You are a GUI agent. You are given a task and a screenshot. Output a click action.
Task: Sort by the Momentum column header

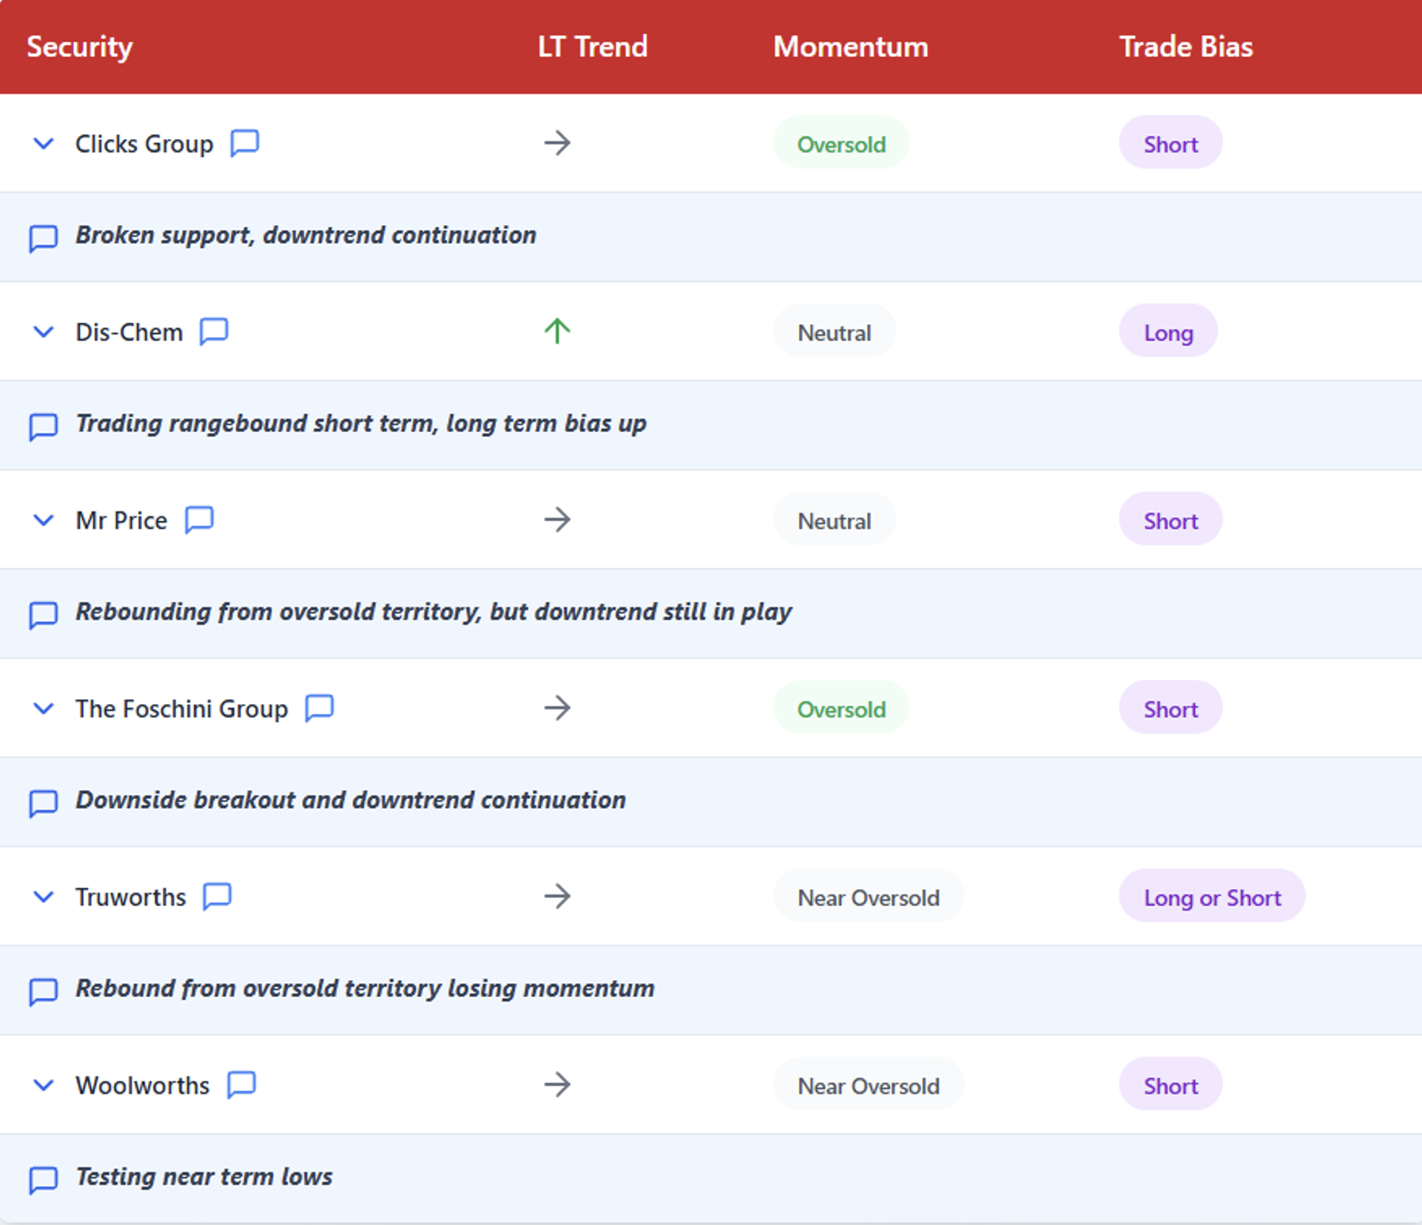(851, 47)
